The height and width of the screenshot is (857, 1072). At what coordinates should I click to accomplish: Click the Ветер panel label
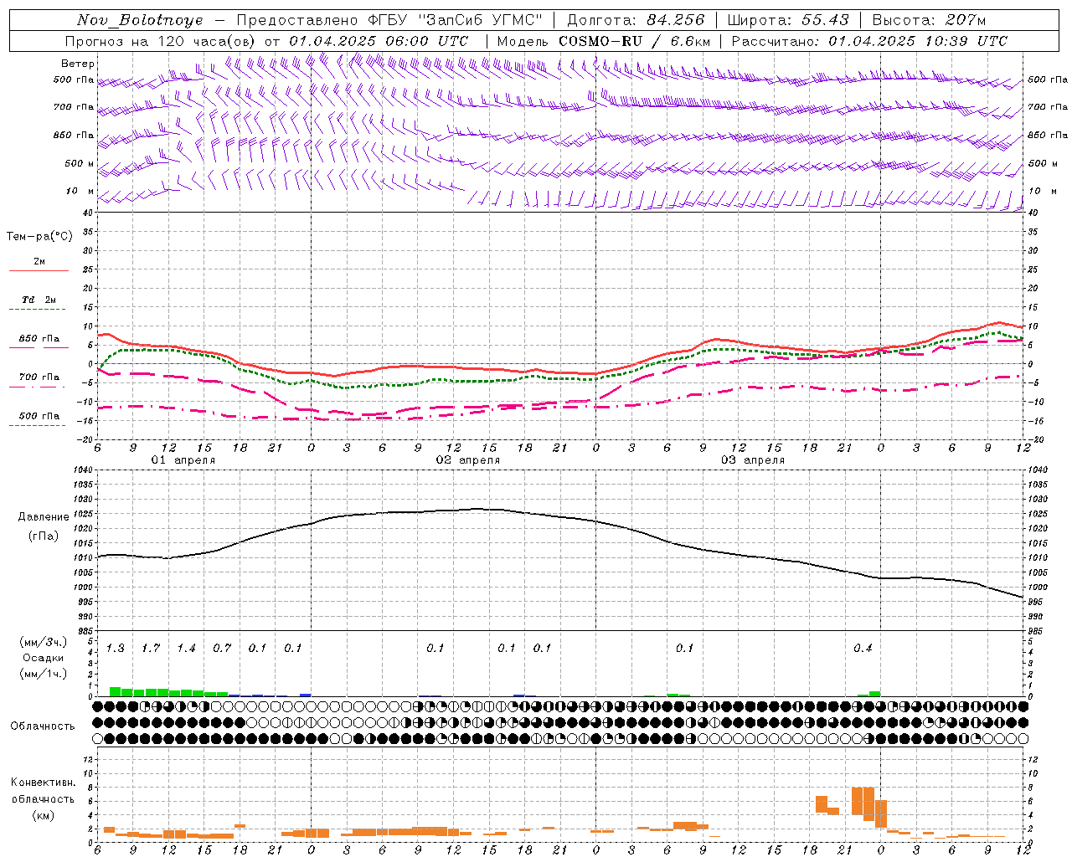point(78,64)
